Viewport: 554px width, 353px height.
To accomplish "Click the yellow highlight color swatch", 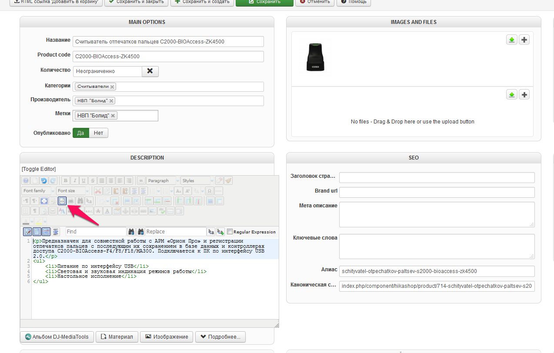I will point(38,222).
